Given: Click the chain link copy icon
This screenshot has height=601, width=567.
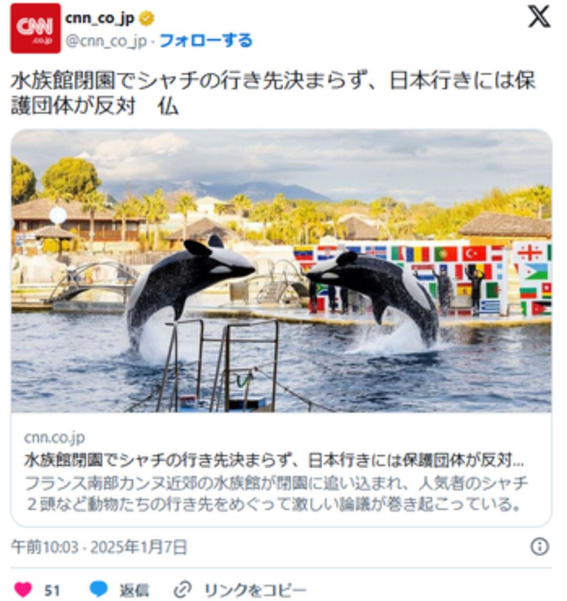Looking at the screenshot, I should coord(182,589).
